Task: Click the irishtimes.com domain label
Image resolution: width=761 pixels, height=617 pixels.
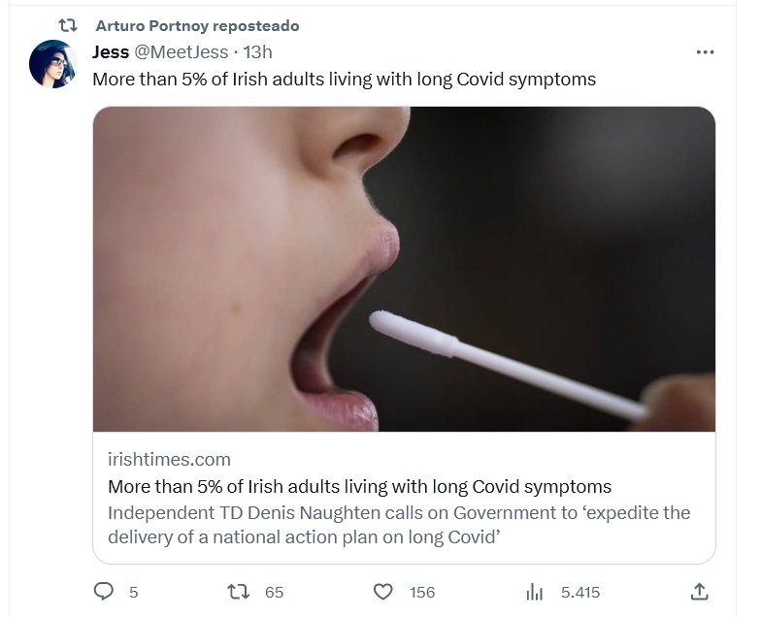Action: click(169, 459)
